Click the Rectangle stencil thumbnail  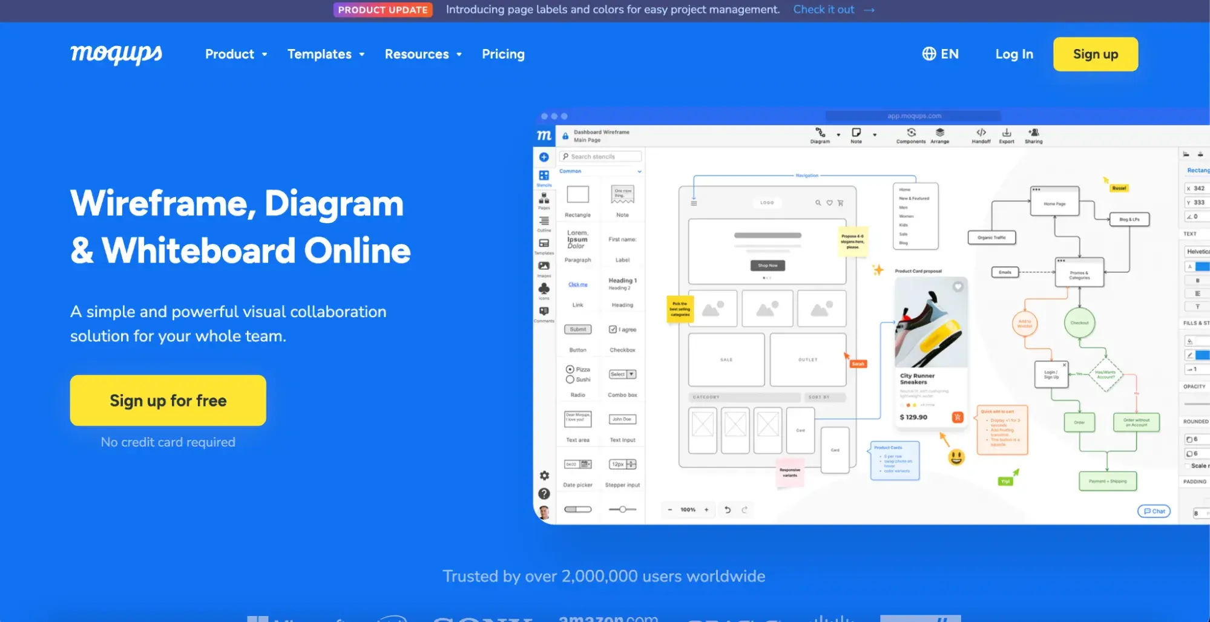point(577,195)
